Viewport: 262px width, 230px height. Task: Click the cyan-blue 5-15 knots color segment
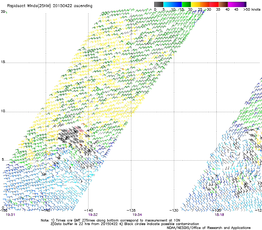[x=172, y=4]
